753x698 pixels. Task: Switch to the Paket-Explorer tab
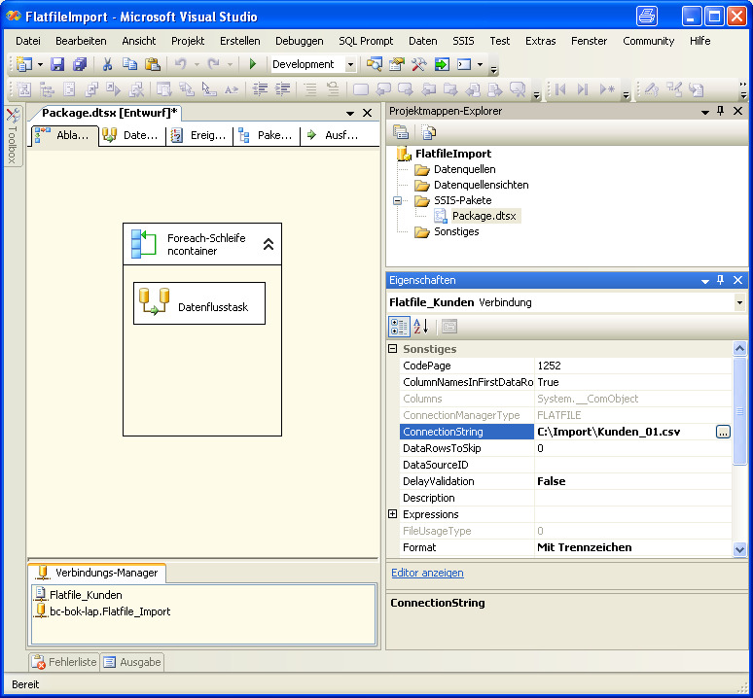[x=267, y=135]
